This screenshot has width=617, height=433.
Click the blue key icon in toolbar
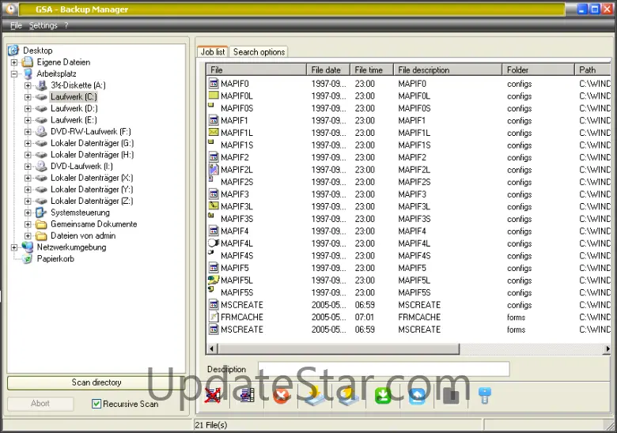[484, 395]
